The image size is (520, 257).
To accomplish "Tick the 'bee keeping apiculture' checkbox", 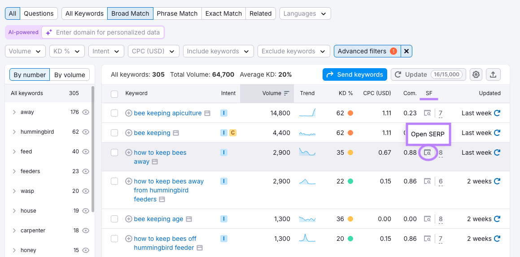I will tap(114, 113).
